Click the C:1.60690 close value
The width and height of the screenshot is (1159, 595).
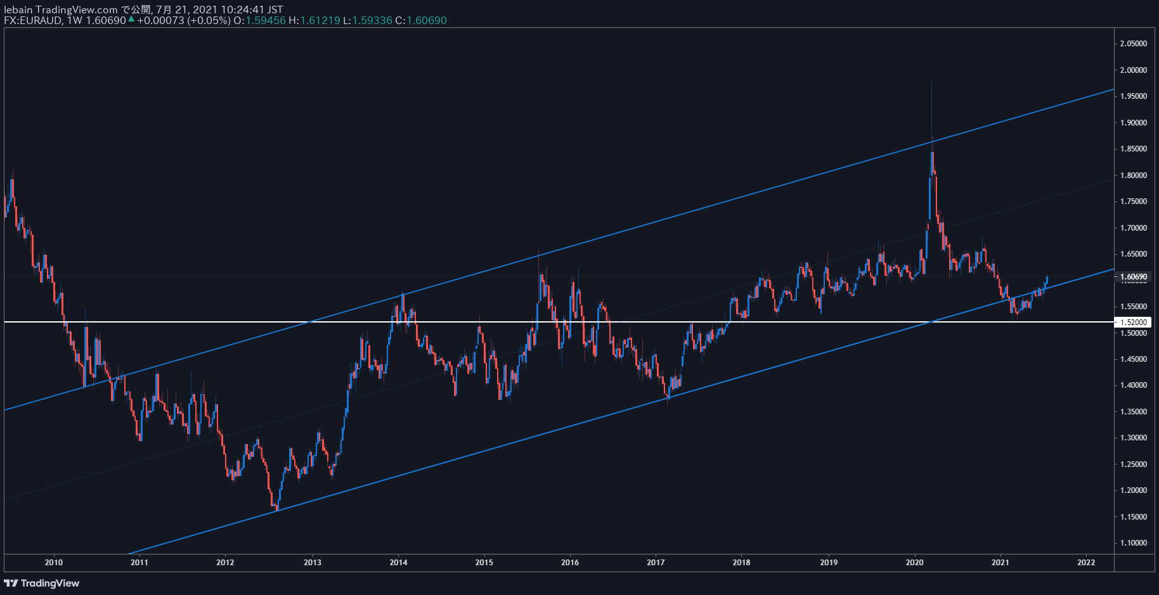coord(421,20)
